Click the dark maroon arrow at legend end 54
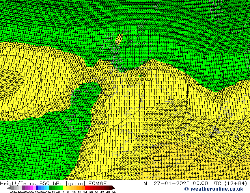Image resolution: width=250 pixels, height=193 pixels. [x=114, y=188]
